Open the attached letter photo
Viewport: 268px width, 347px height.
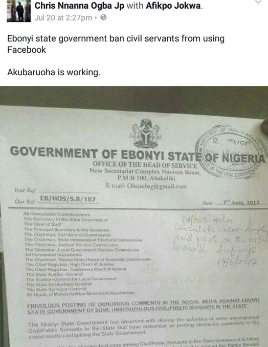134,216
